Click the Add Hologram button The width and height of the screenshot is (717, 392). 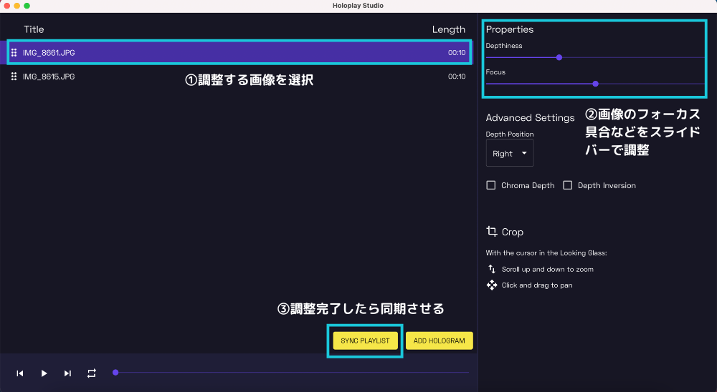[439, 340]
